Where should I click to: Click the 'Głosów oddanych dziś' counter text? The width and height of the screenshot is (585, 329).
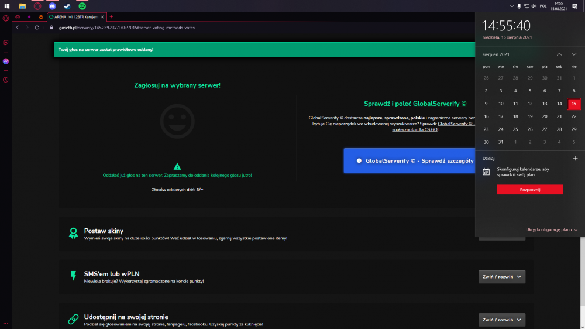177,190
